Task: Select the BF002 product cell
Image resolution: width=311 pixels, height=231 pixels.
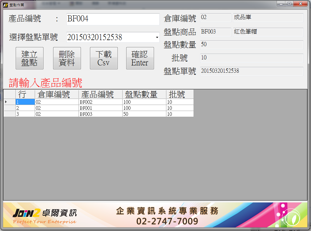Action: [100, 102]
